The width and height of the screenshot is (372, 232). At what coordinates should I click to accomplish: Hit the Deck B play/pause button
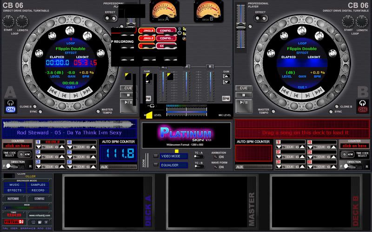pyautogui.click(x=243, y=106)
